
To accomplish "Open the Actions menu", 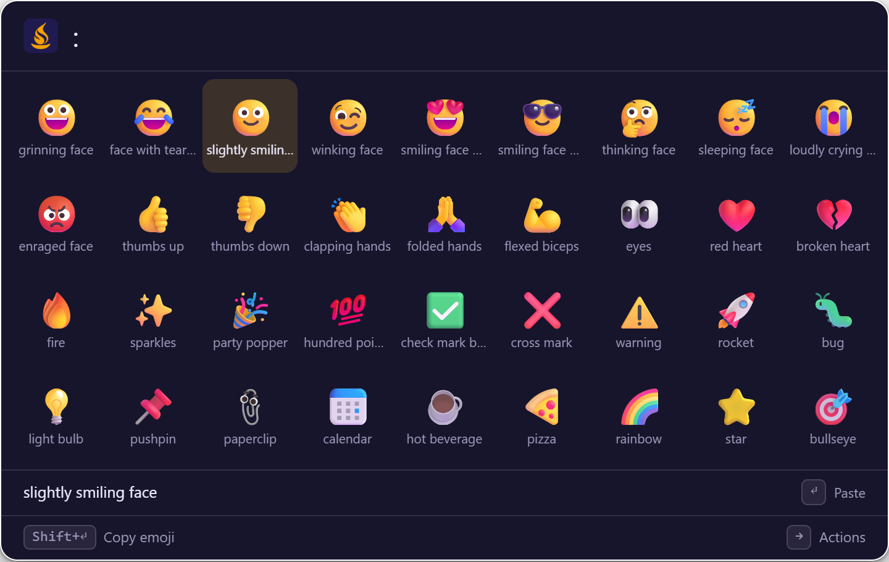I will point(826,537).
